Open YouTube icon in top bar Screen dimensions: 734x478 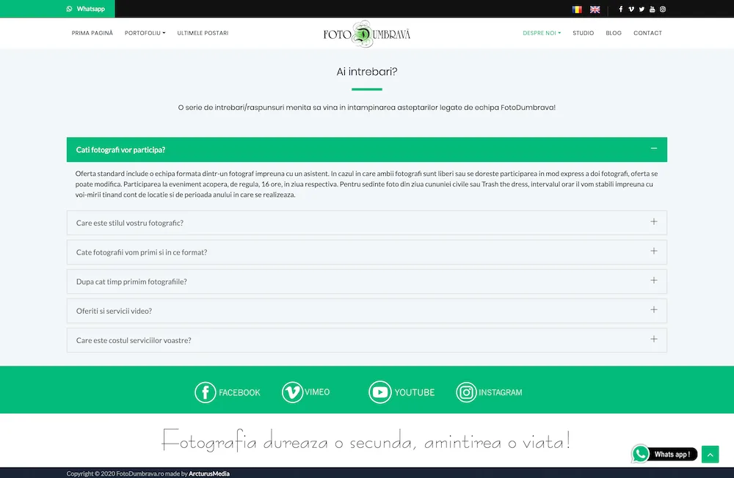pos(652,10)
